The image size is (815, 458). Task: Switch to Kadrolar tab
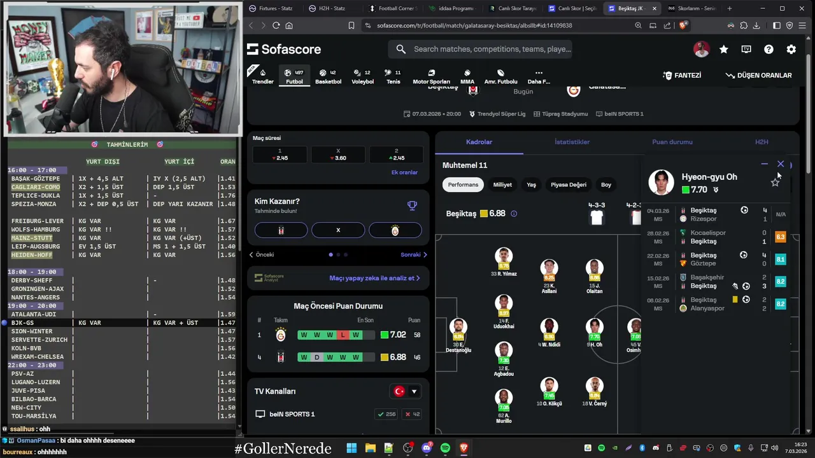[x=479, y=142]
